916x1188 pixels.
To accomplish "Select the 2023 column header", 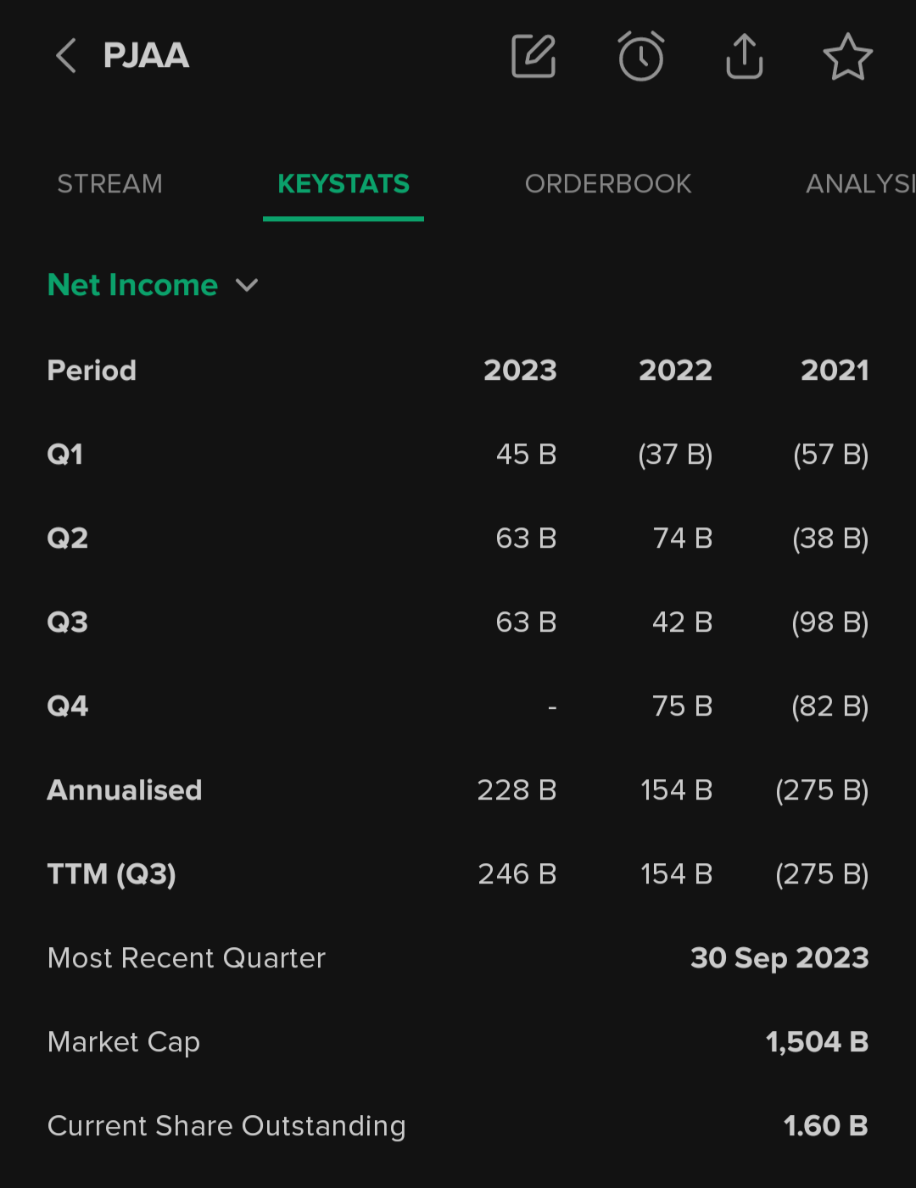I will click(x=520, y=371).
